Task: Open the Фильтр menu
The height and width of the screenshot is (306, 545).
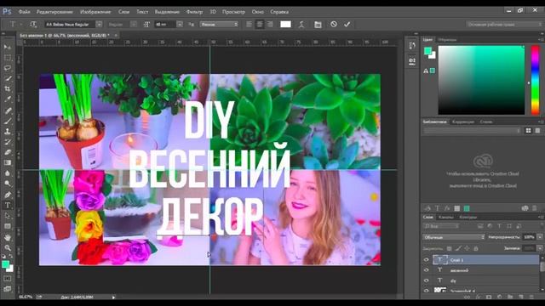Action: (x=194, y=12)
